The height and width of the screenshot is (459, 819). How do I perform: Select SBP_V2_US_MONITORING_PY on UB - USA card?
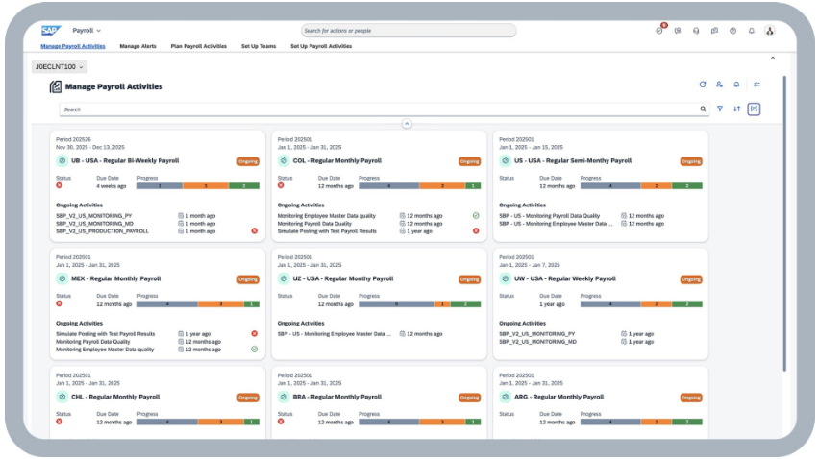(94, 215)
